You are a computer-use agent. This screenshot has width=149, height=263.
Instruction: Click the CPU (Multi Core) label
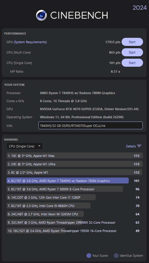[x=18, y=52]
